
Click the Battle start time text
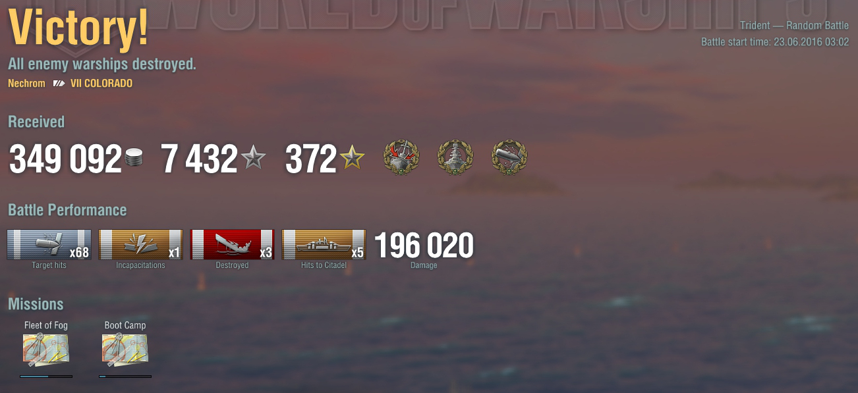[775, 42]
